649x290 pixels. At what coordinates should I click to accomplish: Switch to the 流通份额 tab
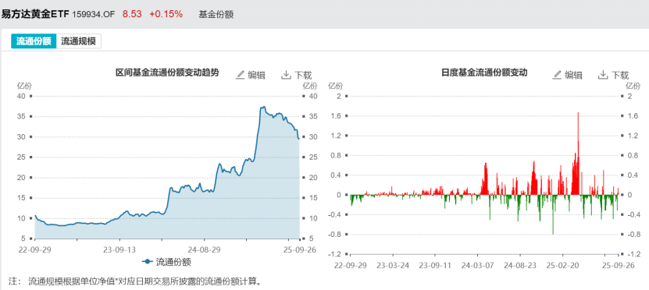34,41
